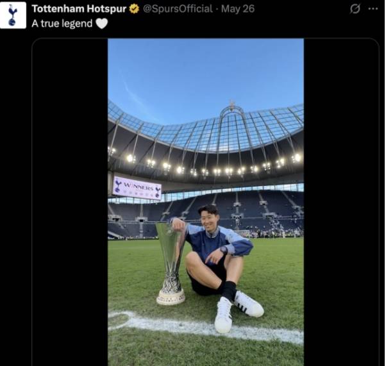386x366 pixels.
Task: Open the three-dot More options menu
Action: (373, 9)
